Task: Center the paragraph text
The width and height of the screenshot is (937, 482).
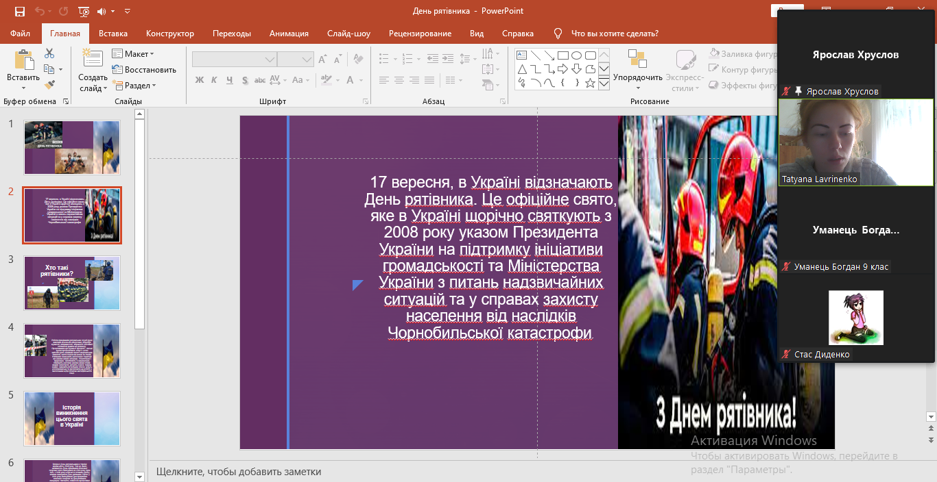Action: pos(399,80)
